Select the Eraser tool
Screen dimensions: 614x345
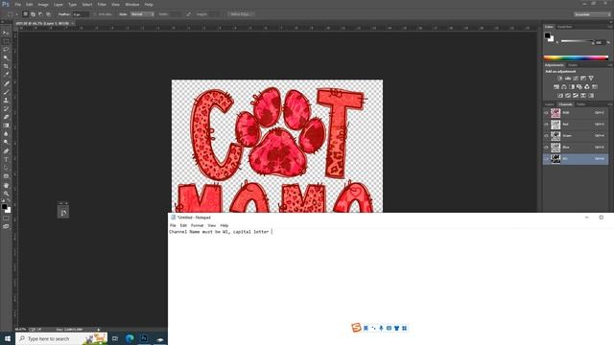coord(6,117)
